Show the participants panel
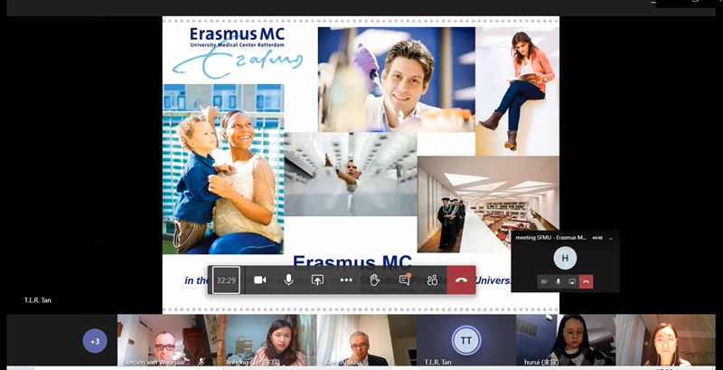 (433, 280)
